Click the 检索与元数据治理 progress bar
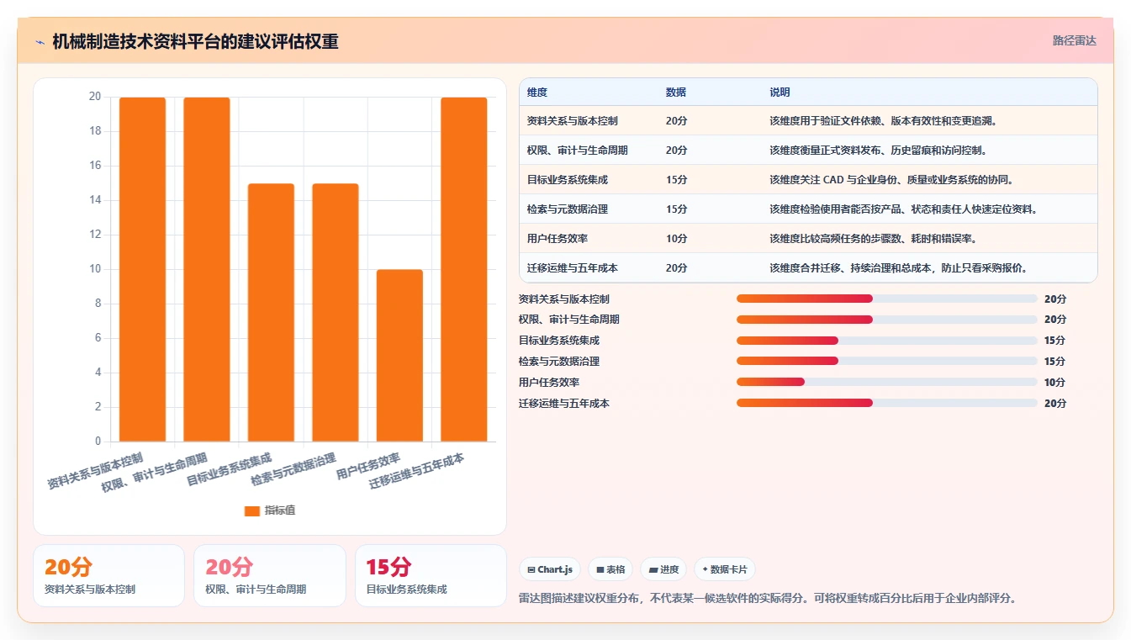 click(887, 361)
